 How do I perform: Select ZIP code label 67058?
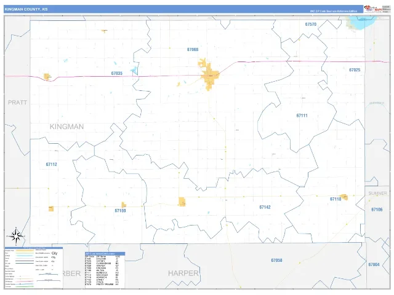tap(276, 260)
